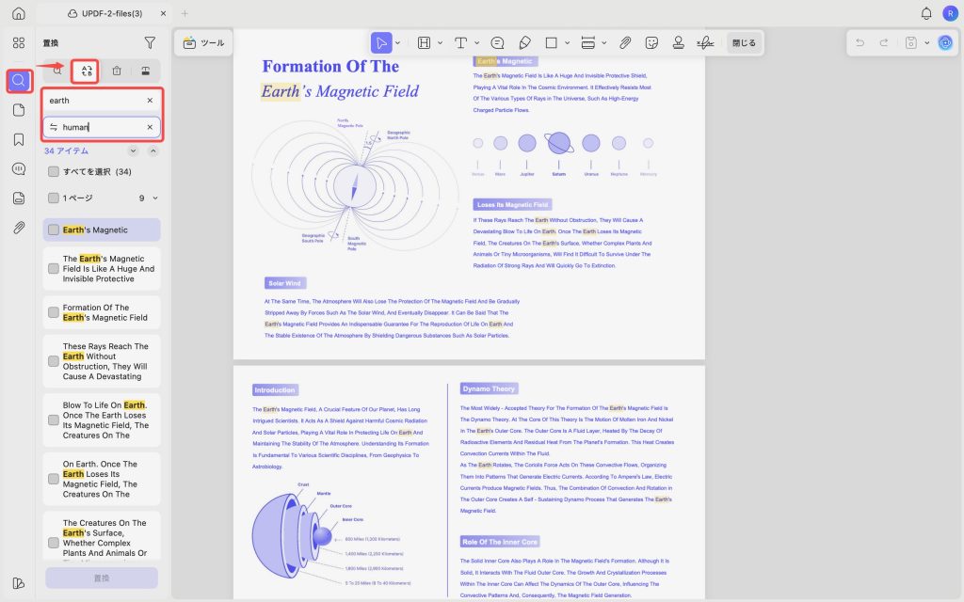Open measure tool dropdown arrow
Image resolution: width=964 pixels, height=602 pixels.
click(603, 42)
